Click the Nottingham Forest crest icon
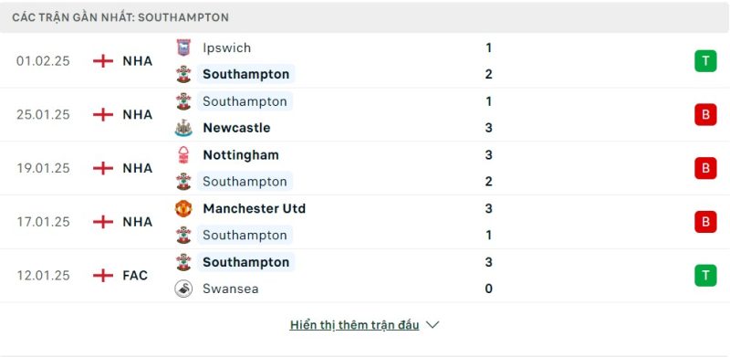 coord(183,154)
